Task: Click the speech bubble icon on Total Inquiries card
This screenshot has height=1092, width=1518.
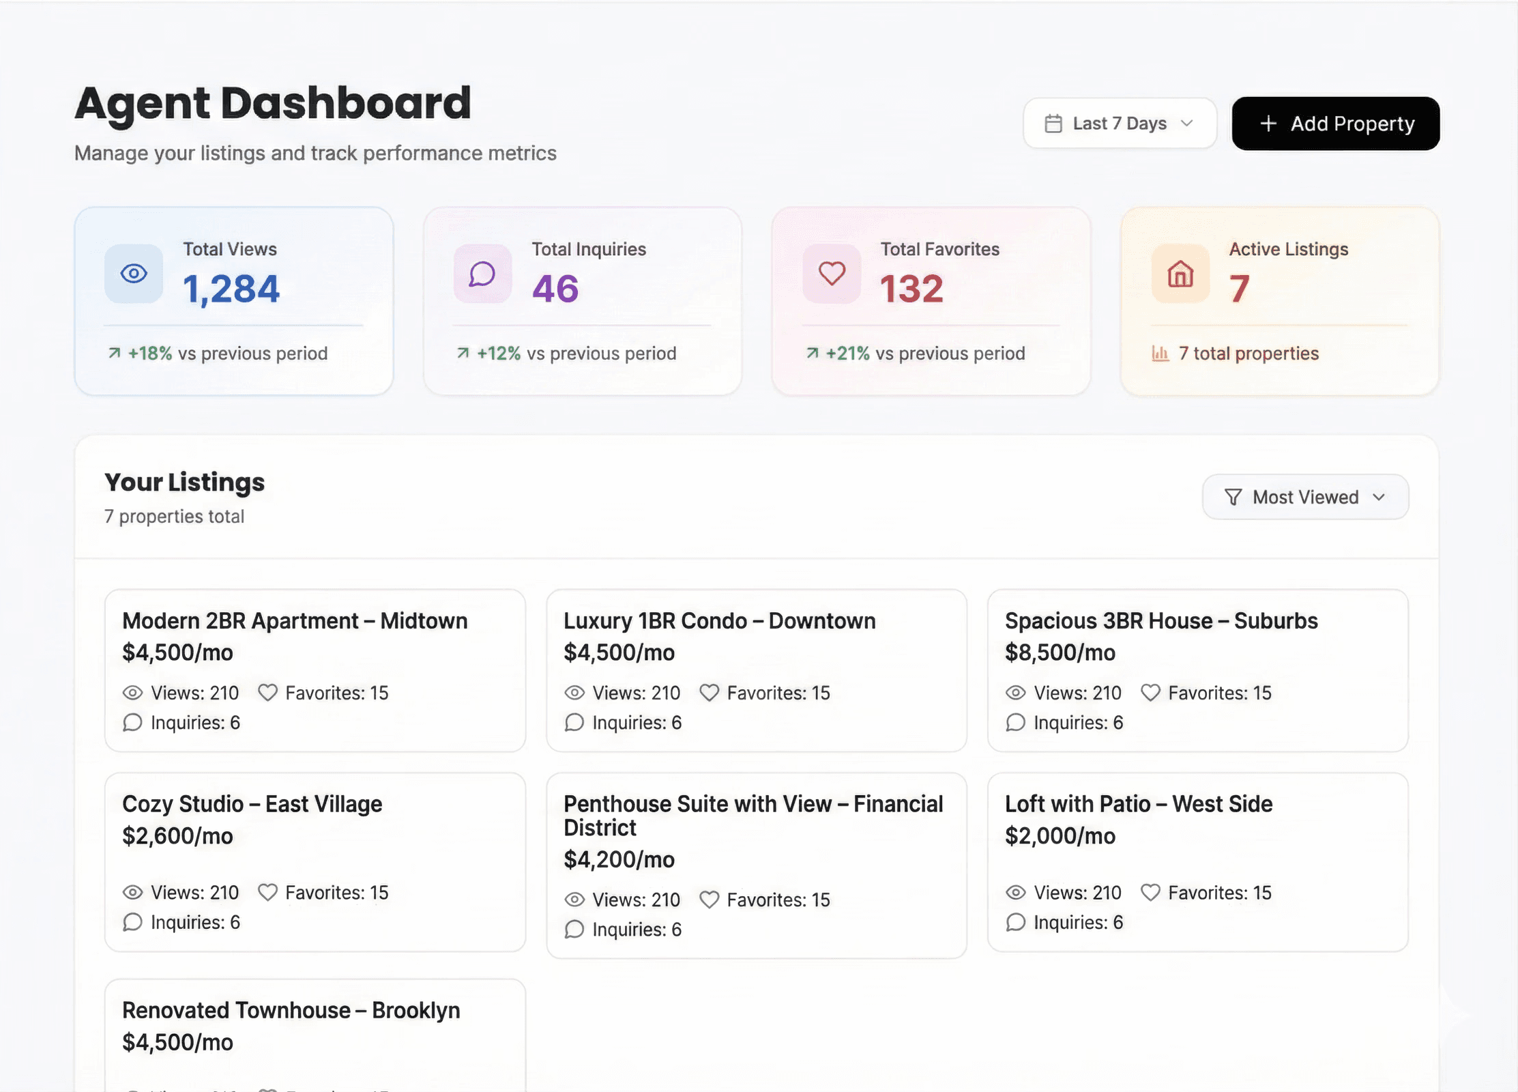Action: click(483, 274)
